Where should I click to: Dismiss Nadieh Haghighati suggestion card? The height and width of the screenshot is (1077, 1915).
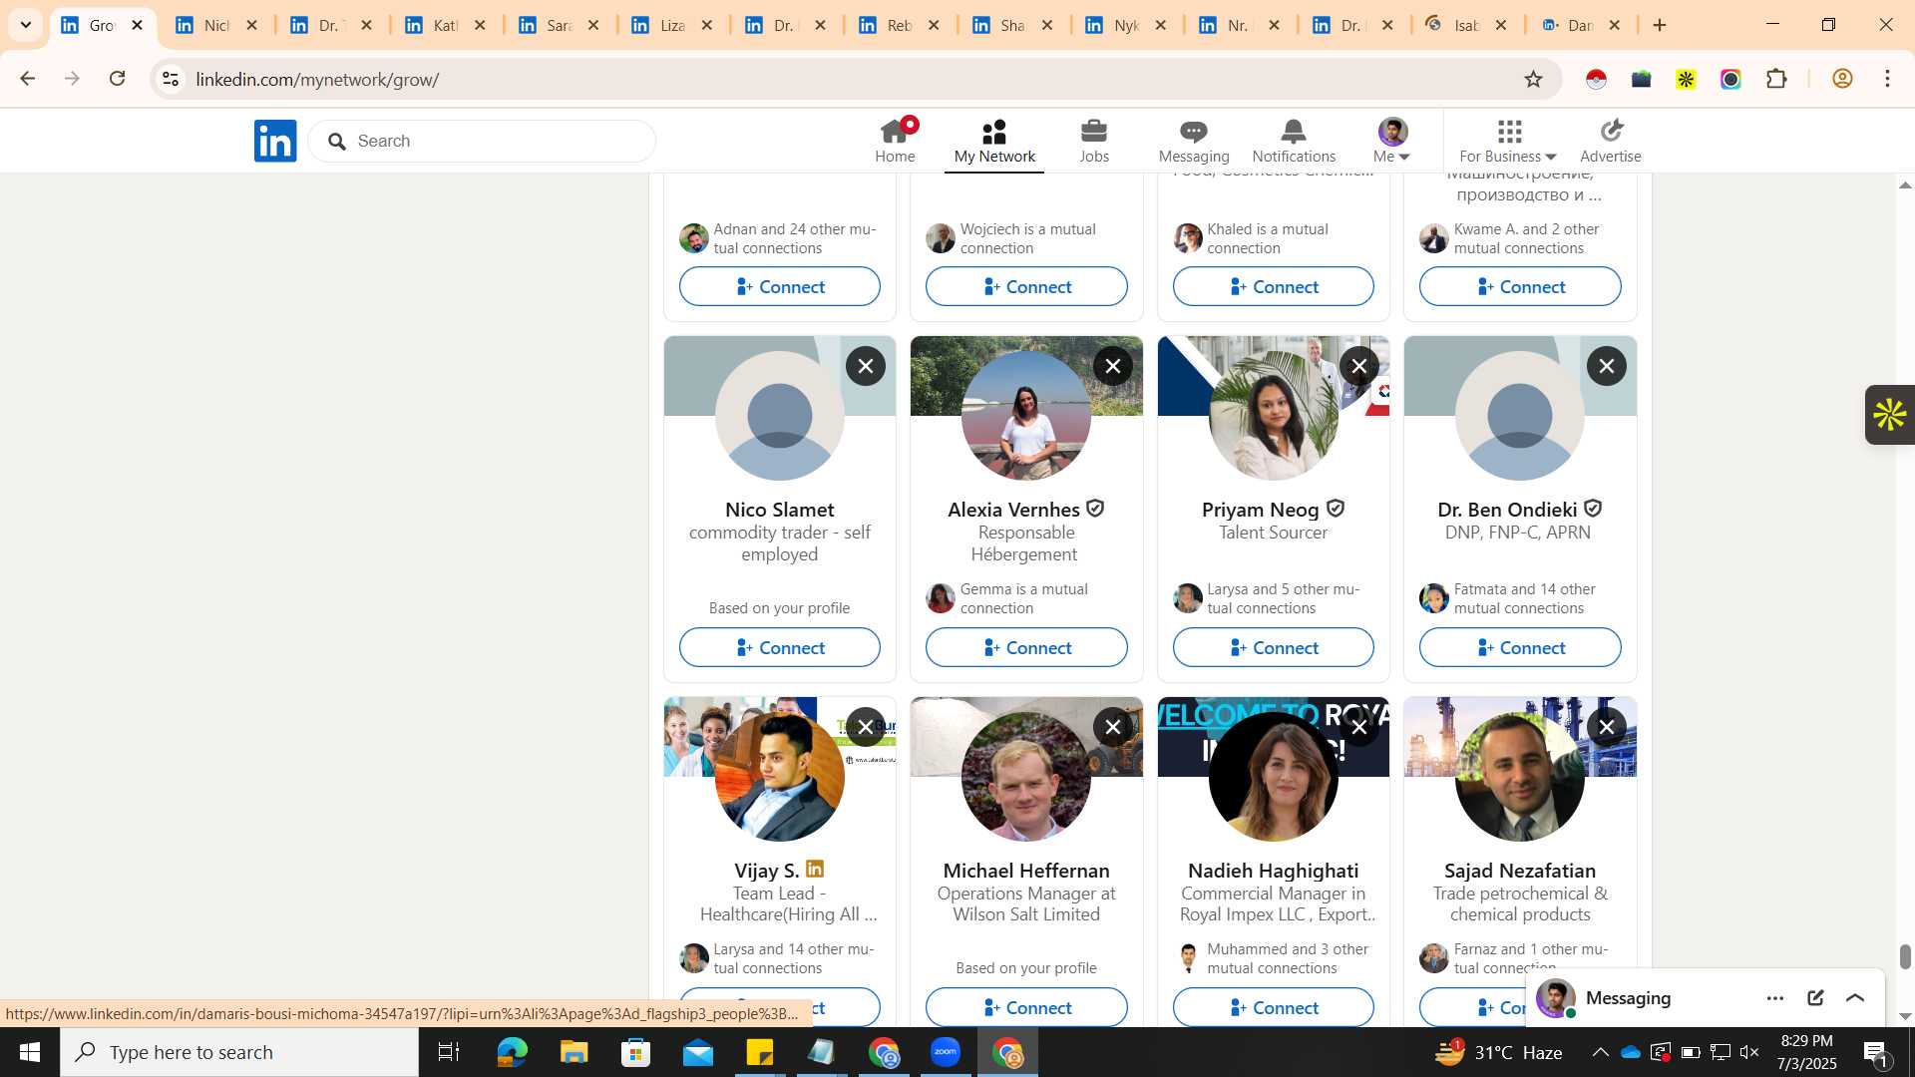click(1359, 727)
